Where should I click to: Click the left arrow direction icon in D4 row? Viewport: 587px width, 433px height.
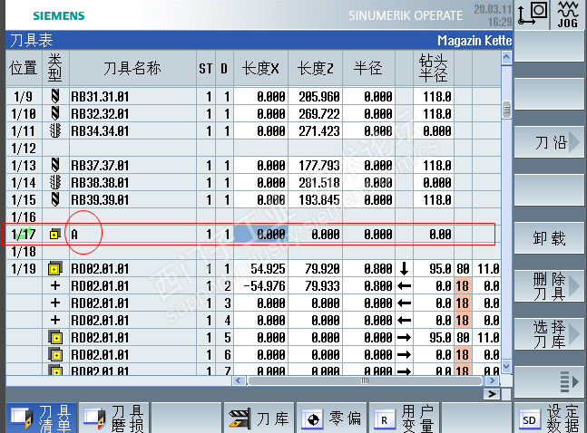coord(404,321)
